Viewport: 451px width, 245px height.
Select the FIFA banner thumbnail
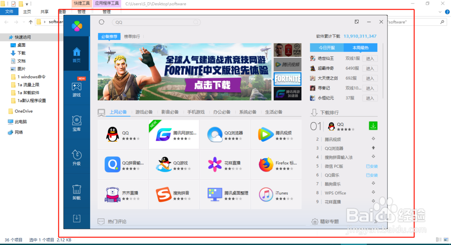pos(287,50)
